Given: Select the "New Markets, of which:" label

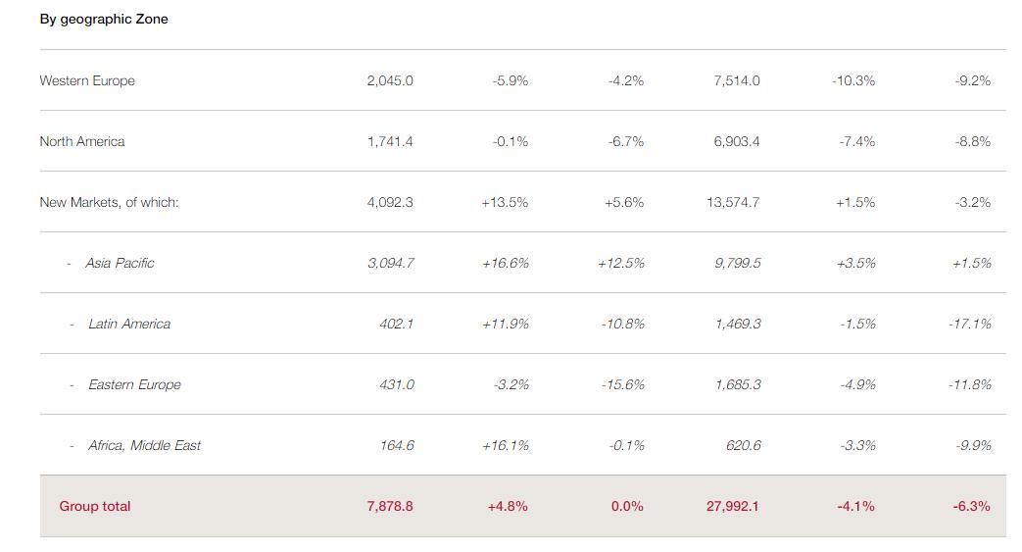Looking at the screenshot, I should 109,202.
